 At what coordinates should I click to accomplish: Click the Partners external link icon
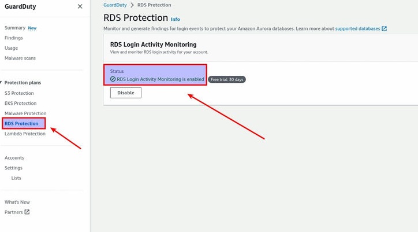coord(27,212)
